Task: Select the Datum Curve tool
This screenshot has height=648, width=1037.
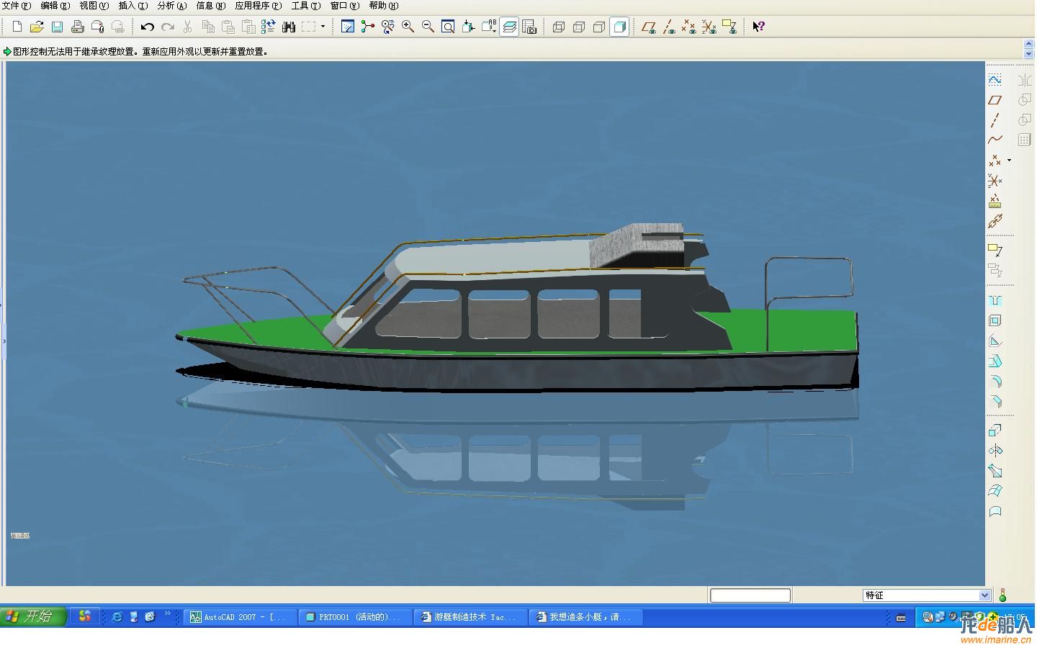Action: pos(995,140)
